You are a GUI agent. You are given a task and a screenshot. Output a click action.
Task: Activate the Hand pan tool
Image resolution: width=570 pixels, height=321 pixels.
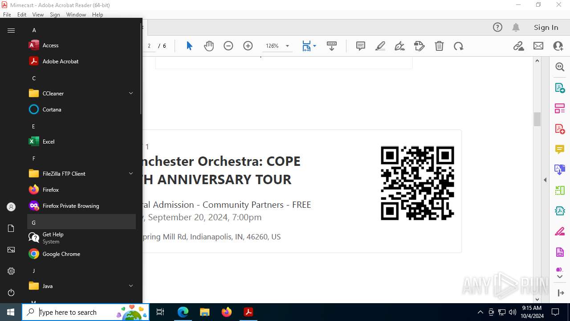pos(209,46)
